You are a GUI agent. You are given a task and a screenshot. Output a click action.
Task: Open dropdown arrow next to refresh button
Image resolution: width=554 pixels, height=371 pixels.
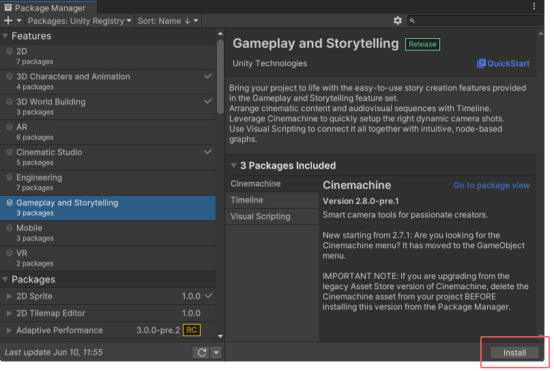(216, 353)
